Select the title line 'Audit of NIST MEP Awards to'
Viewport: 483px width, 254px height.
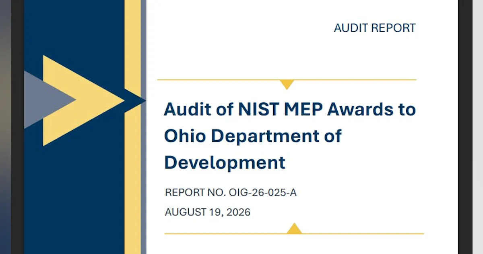pos(290,109)
